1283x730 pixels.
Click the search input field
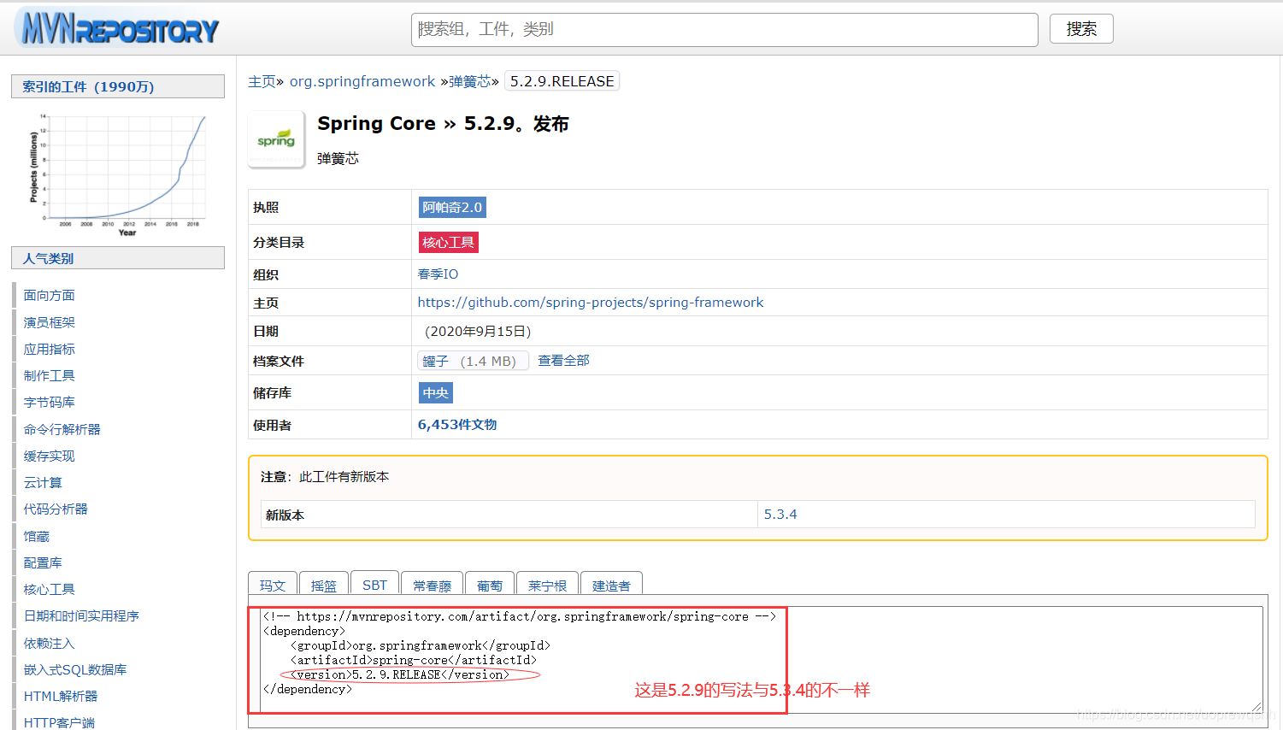(x=724, y=30)
